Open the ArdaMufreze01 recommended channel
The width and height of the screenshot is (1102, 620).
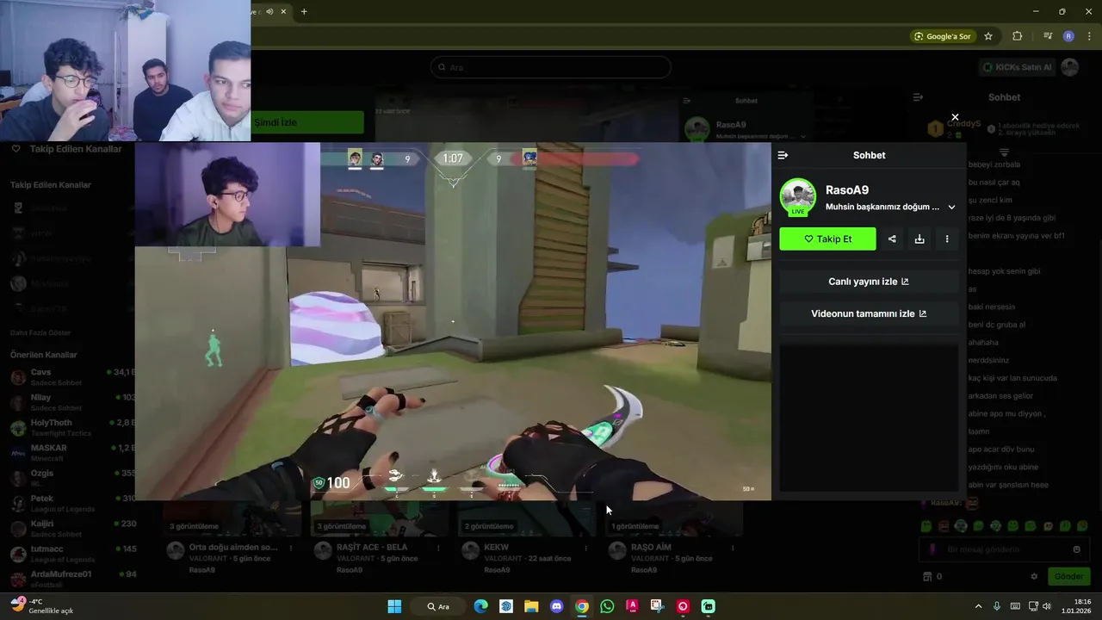coord(72,578)
